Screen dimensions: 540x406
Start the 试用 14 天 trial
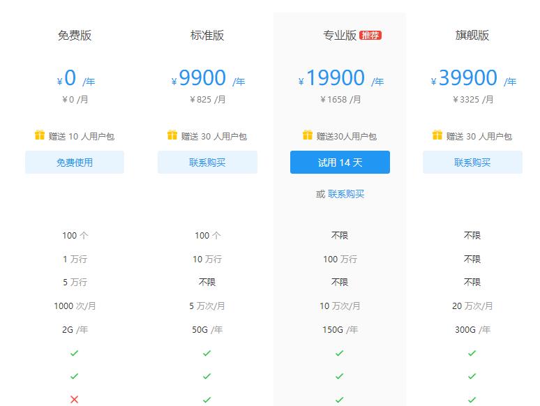click(340, 163)
